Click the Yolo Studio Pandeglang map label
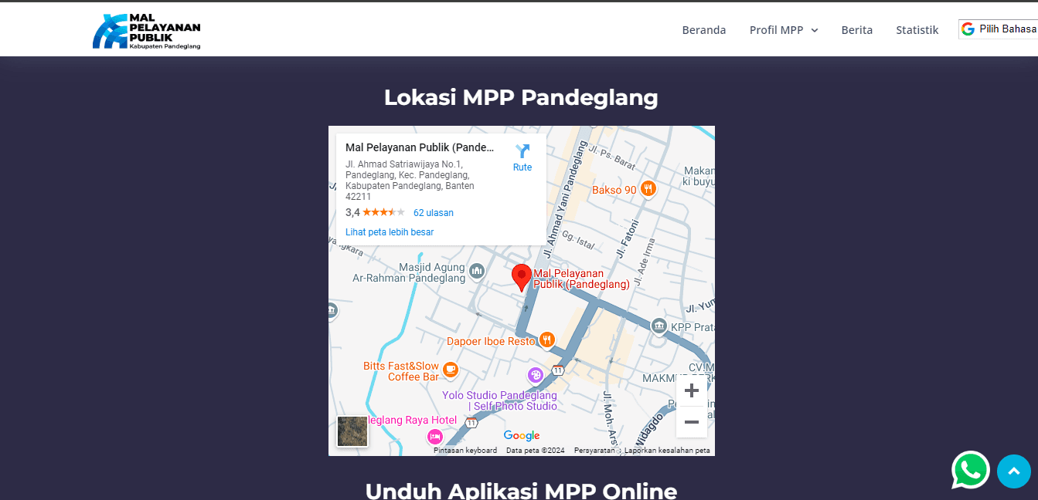This screenshot has height=500, width=1038. pyautogui.click(x=499, y=400)
